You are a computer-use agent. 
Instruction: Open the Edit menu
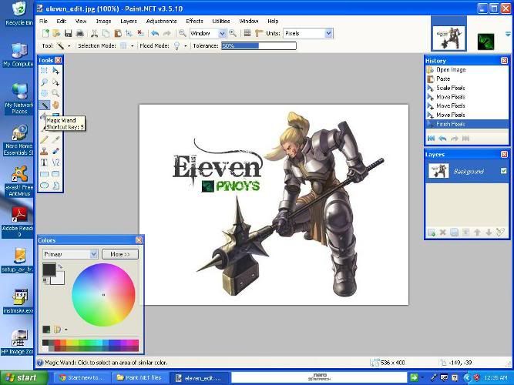coord(62,21)
